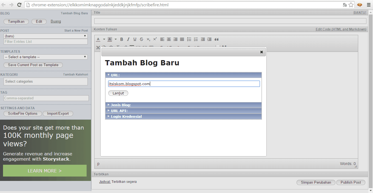Align text right

tap(175, 39)
